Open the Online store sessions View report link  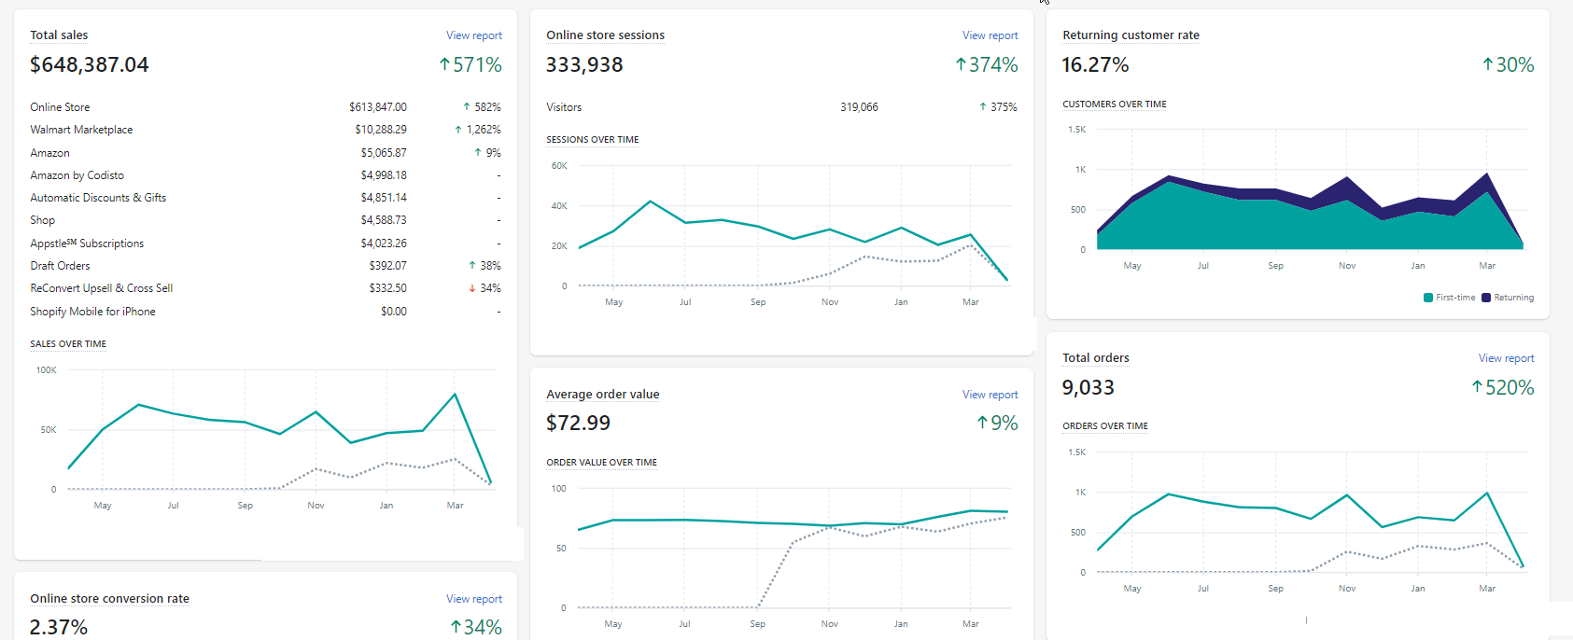coord(990,35)
